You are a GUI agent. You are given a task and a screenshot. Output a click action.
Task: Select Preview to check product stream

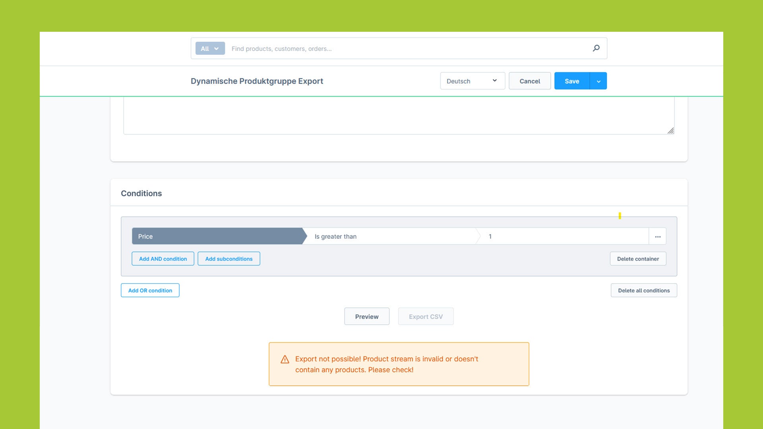point(367,316)
